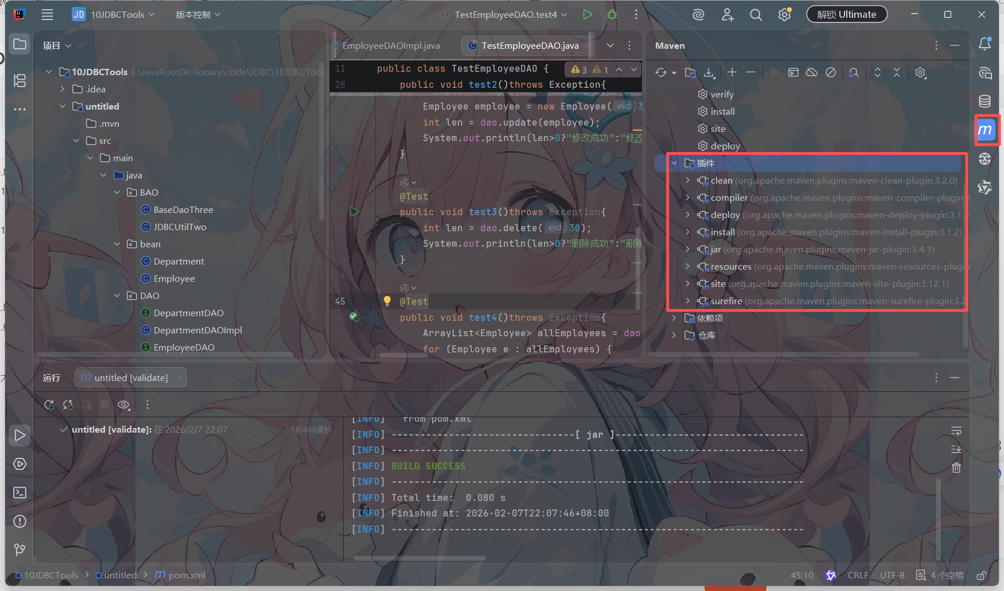This screenshot has width=1004, height=591.
Task: Clear console output with trash icon
Action: coord(956,468)
